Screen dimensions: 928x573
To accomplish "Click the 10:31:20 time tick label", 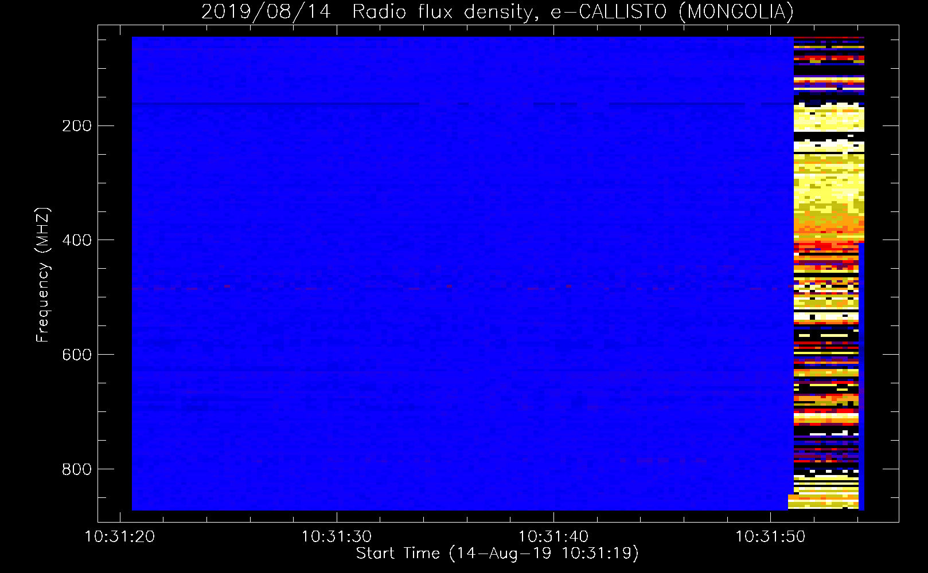I will point(120,537).
